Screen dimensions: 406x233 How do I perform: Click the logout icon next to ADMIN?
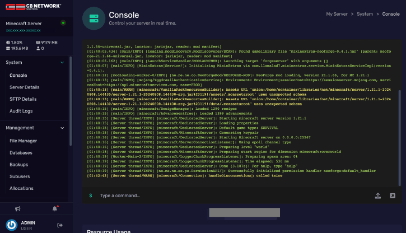pos(59,225)
